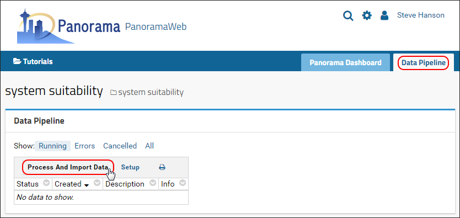Show Errors pipeline jobs filter
The image size is (460, 218).
point(85,146)
